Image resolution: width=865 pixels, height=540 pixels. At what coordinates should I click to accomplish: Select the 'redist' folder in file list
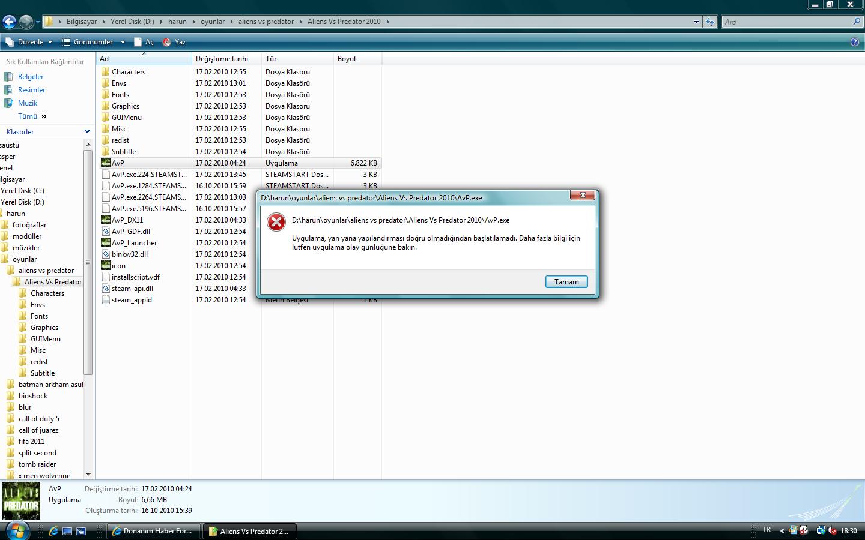120,140
